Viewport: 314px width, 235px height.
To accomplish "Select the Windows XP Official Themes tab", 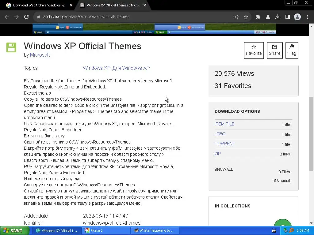I will click(113, 6).
